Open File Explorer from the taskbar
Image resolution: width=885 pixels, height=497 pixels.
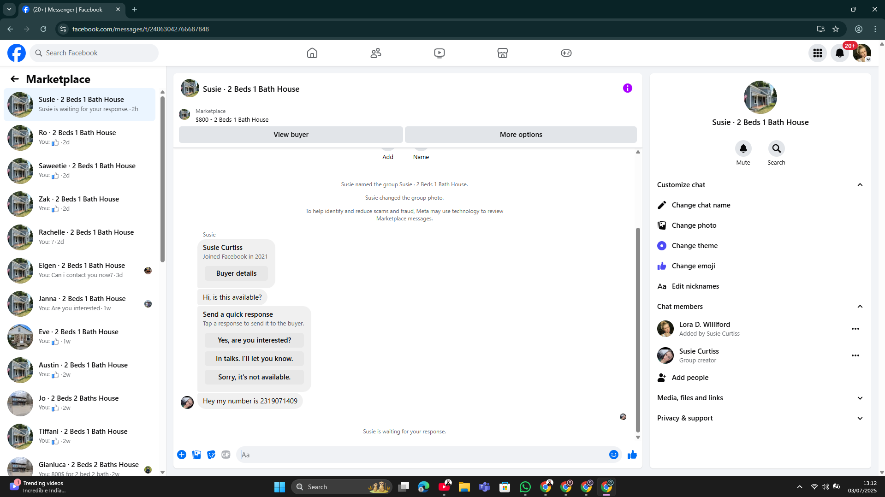coord(464,487)
